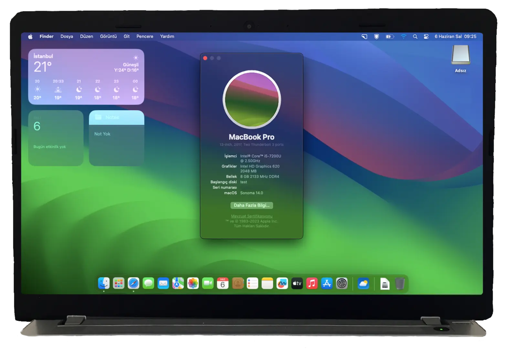Click the Seri numarası label
The image size is (506, 349).
click(225, 187)
